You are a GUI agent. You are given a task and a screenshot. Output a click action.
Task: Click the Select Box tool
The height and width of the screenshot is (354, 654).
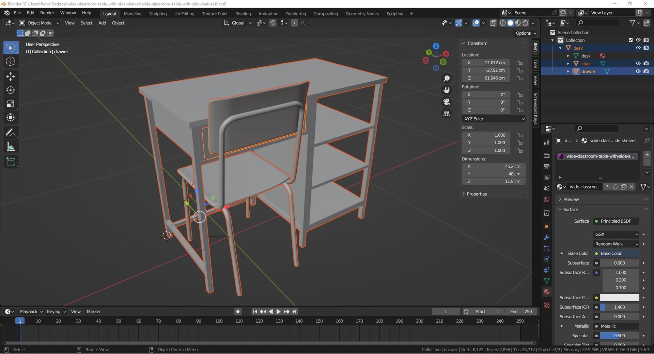(11, 48)
